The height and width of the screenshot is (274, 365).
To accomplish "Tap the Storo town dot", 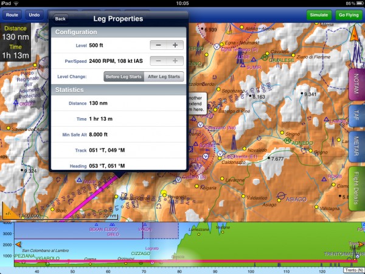I will [52, 209].
